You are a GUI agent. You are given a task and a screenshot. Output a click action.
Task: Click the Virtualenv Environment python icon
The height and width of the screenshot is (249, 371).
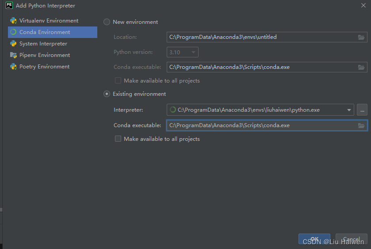click(13, 21)
